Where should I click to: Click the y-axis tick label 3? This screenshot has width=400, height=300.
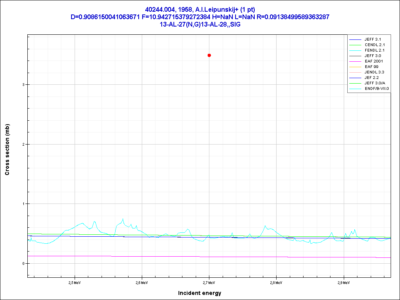click(23, 85)
